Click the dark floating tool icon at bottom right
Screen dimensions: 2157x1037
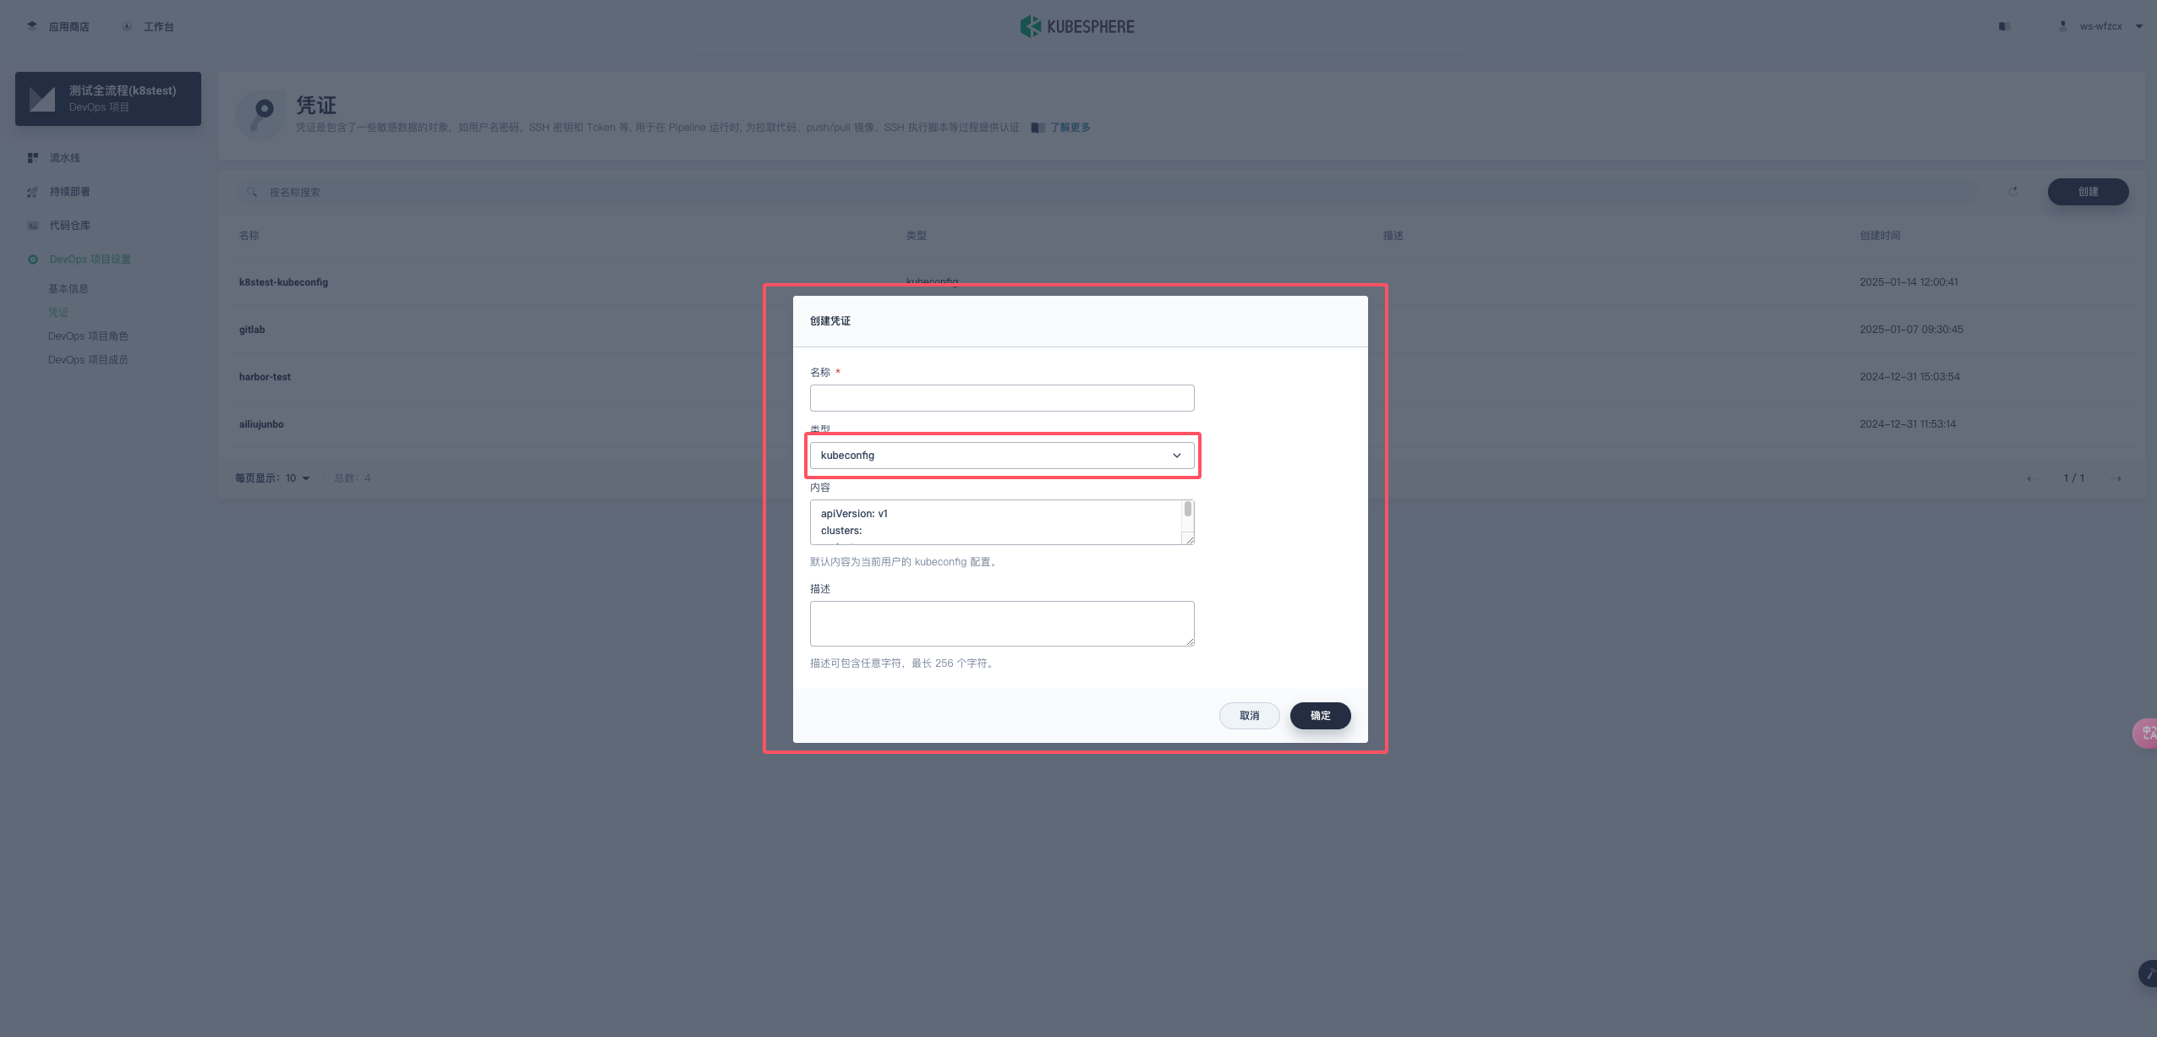point(2149,974)
